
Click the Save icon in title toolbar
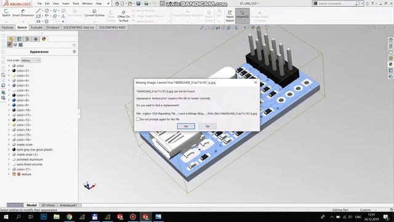pyautogui.click(x=138, y=4)
